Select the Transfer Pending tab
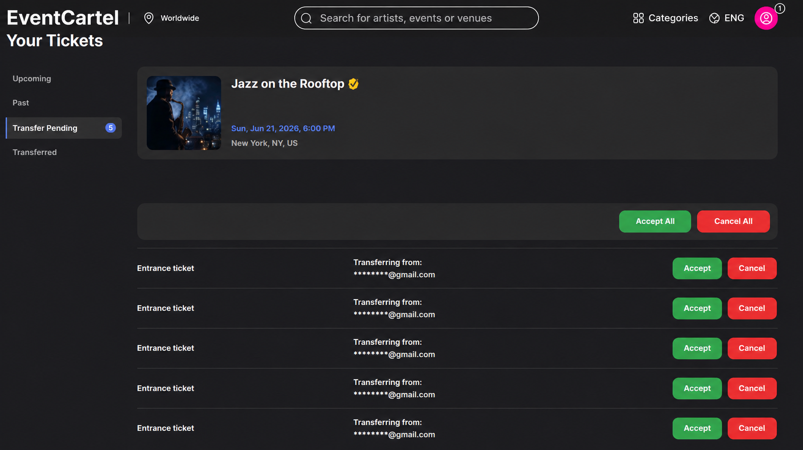803x450 pixels. pyautogui.click(x=64, y=128)
